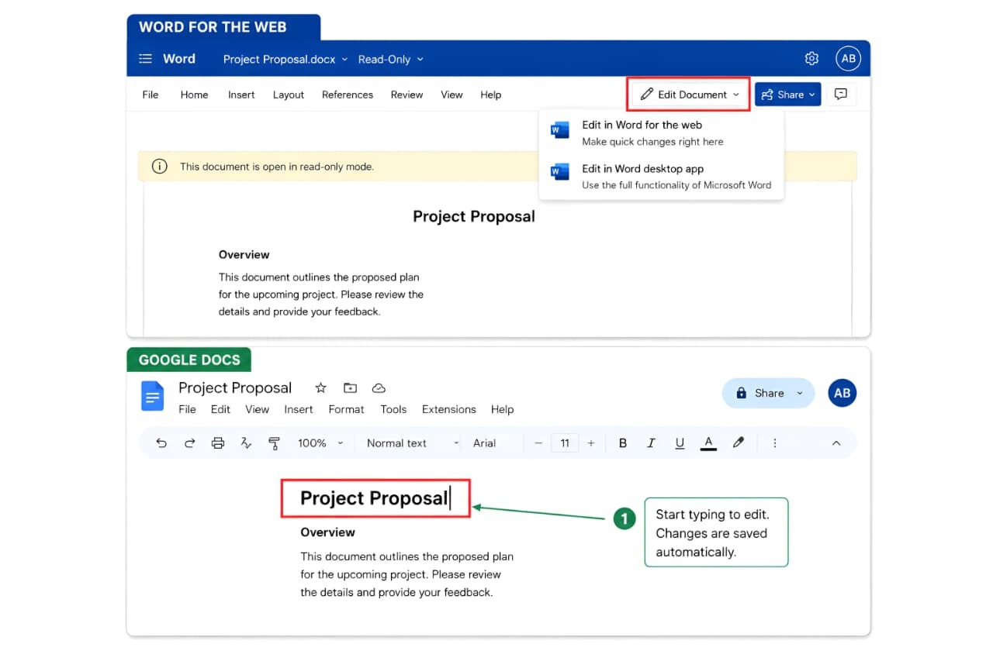Open the Extensions menu in Google Docs
Image resolution: width=993 pixels, height=661 pixels.
point(449,409)
